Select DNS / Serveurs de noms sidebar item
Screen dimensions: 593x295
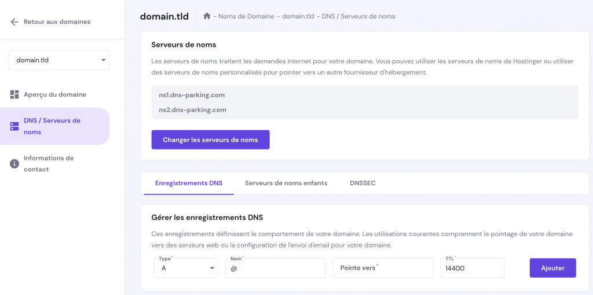[x=52, y=126]
